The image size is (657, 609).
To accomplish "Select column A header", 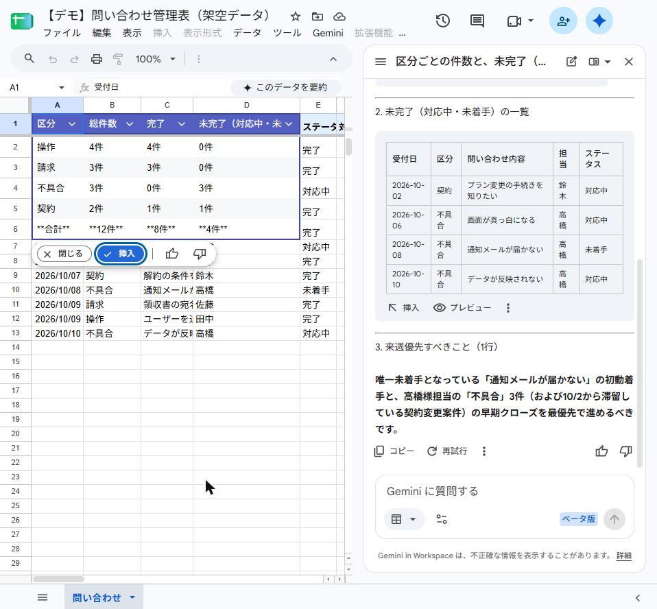I will pyautogui.click(x=58, y=105).
